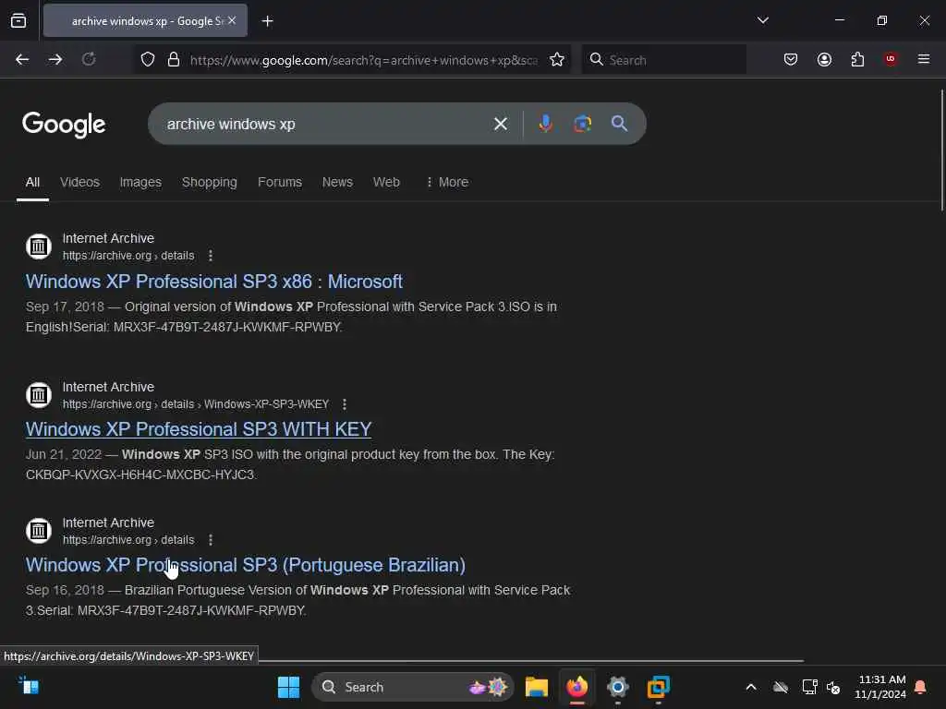Click the taskbar Search box
The height and width of the screenshot is (709, 946).
(x=413, y=687)
